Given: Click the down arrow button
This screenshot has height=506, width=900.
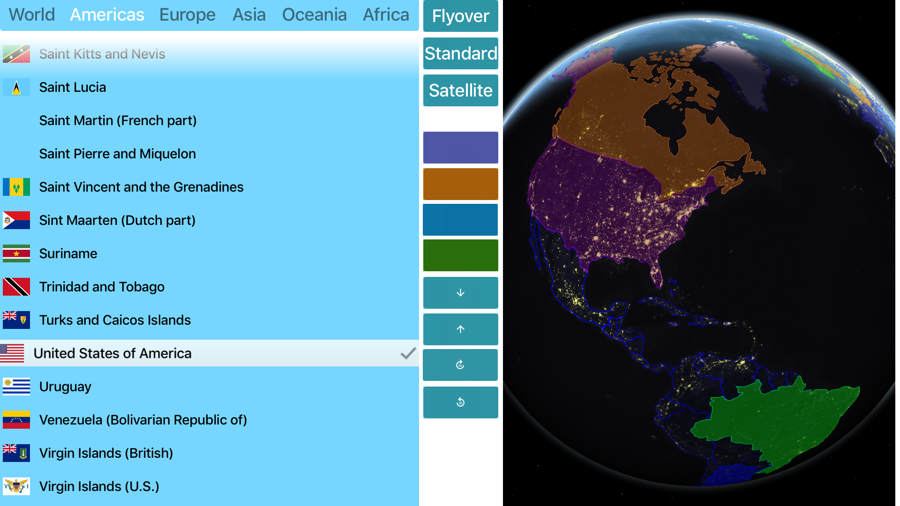Looking at the screenshot, I should [x=460, y=293].
